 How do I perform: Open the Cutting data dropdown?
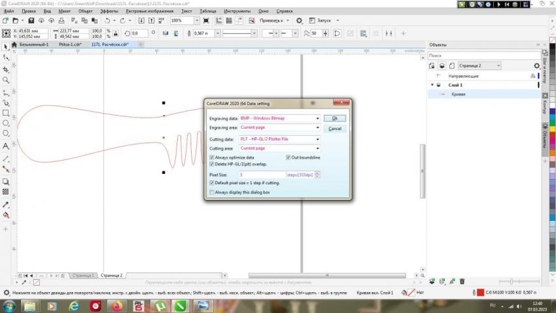coord(317,139)
